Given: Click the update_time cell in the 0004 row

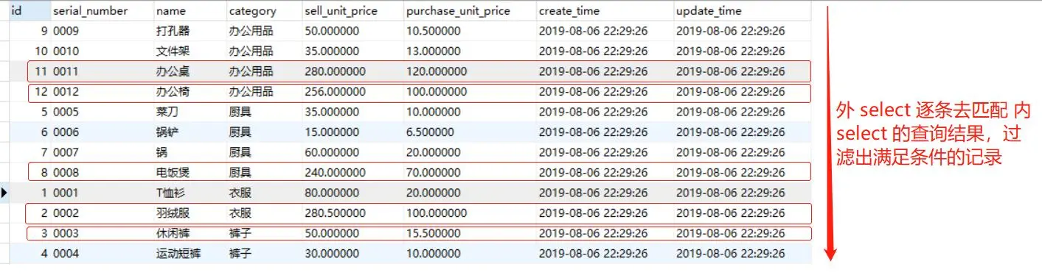Looking at the screenshot, I should 730,253.
